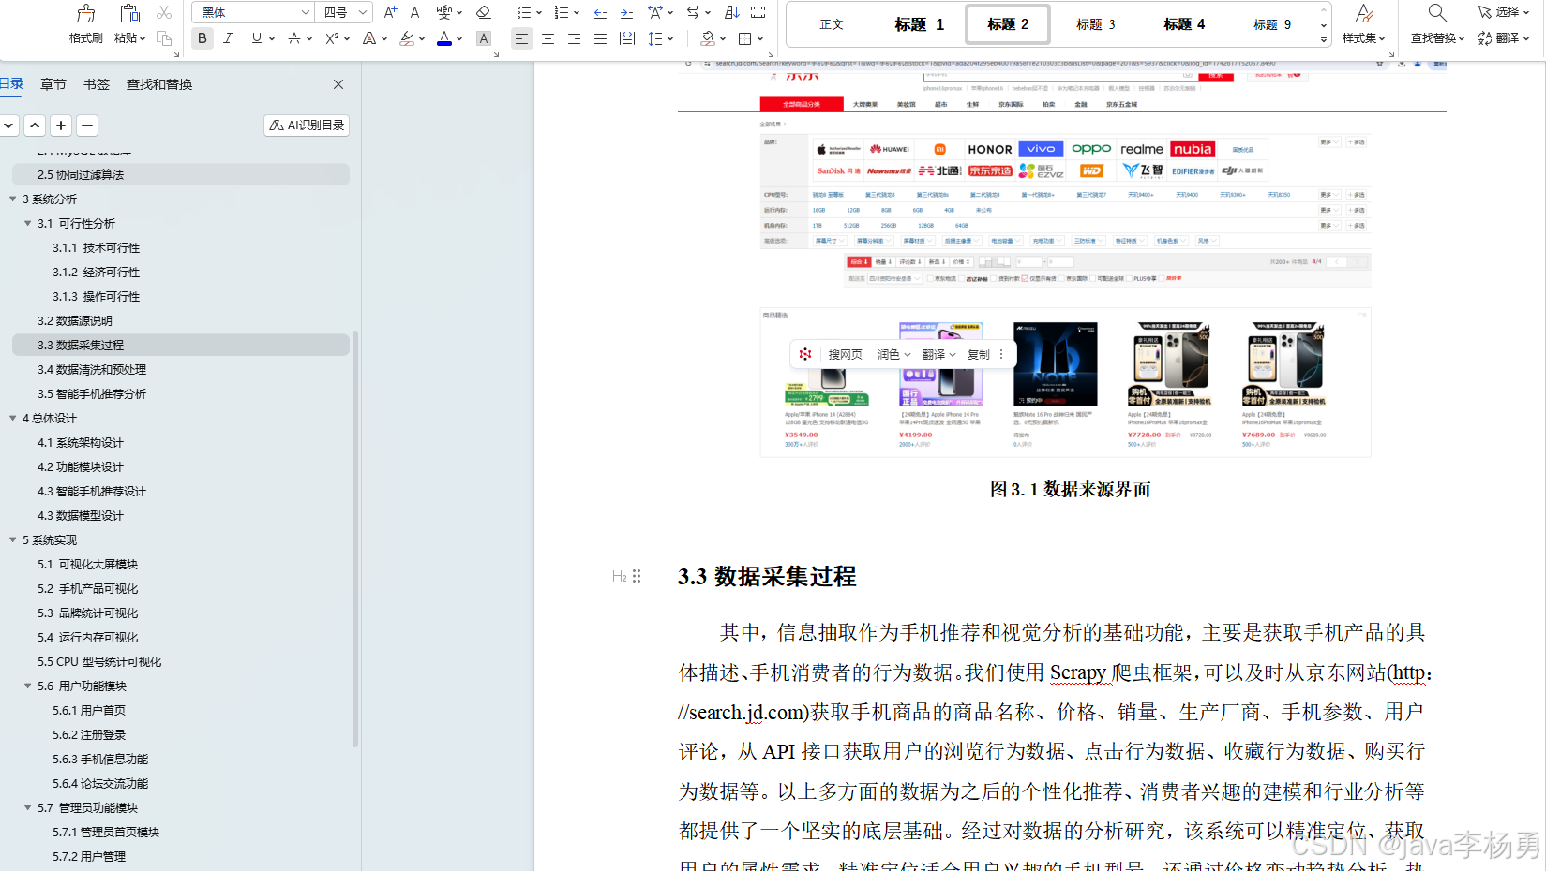Image resolution: width=1546 pixels, height=871 pixels.
Task: Click the AI识别目录 button
Action: [x=307, y=125]
